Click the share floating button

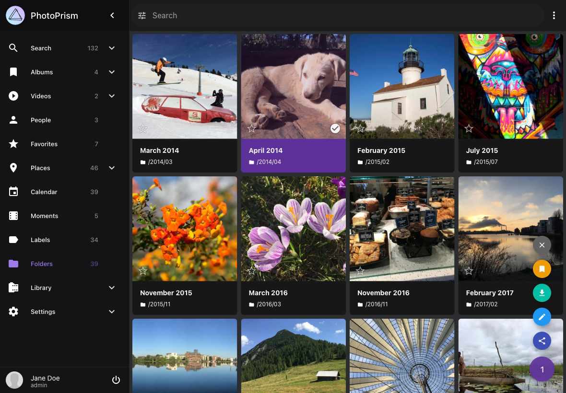pyautogui.click(x=542, y=341)
